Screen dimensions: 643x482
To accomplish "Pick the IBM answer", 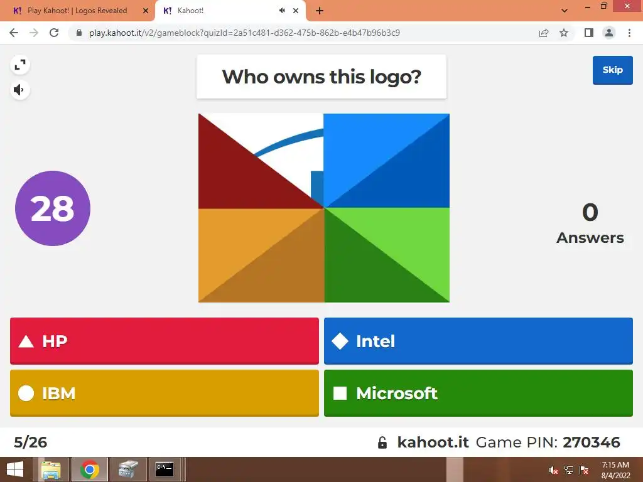I will tap(165, 393).
